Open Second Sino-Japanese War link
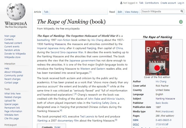 [67, 52]
